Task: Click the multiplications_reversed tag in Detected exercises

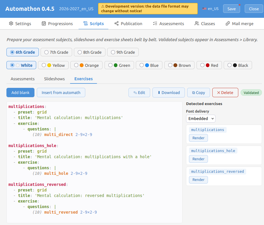Action: tap(217, 172)
